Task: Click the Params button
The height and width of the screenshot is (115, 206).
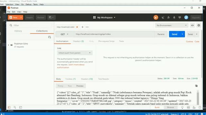Action: [161, 34]
